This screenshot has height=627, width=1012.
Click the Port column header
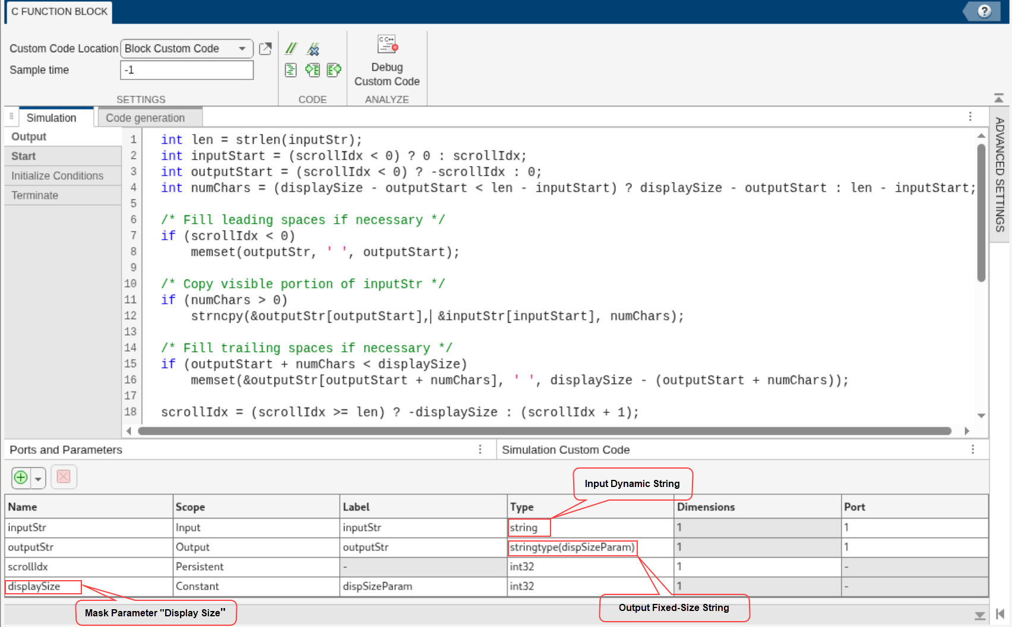click(x=915, y=507)
